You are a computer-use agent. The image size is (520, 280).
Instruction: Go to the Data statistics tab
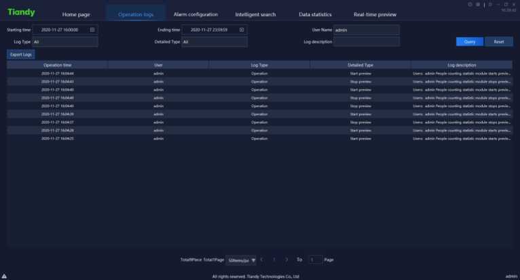315,14
